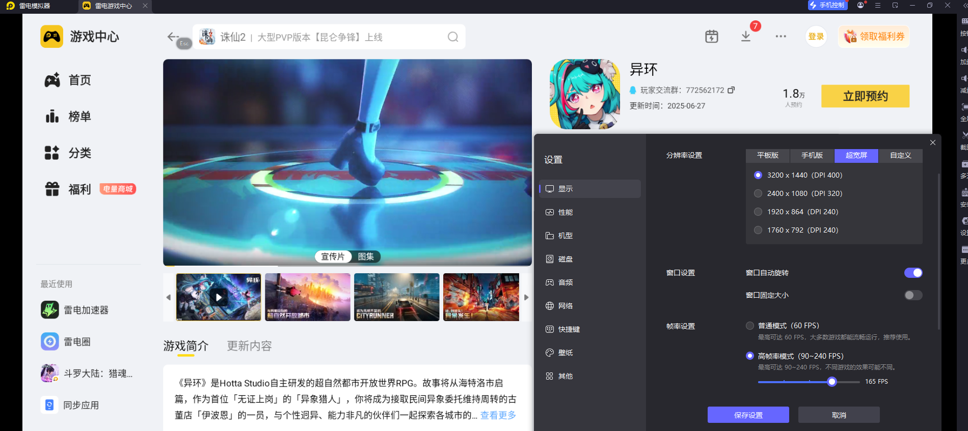
Task: Adjust the FPS slider handle
Action: (832, 382)
